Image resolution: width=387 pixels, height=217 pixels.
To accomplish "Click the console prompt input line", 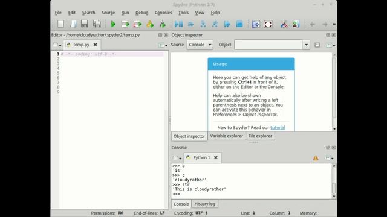I will (x=252, y=194).
